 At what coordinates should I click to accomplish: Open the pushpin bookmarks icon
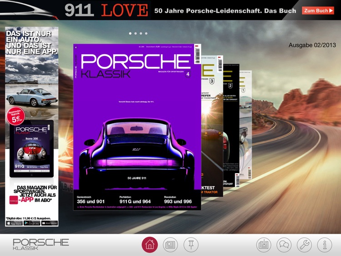[191, 245]
